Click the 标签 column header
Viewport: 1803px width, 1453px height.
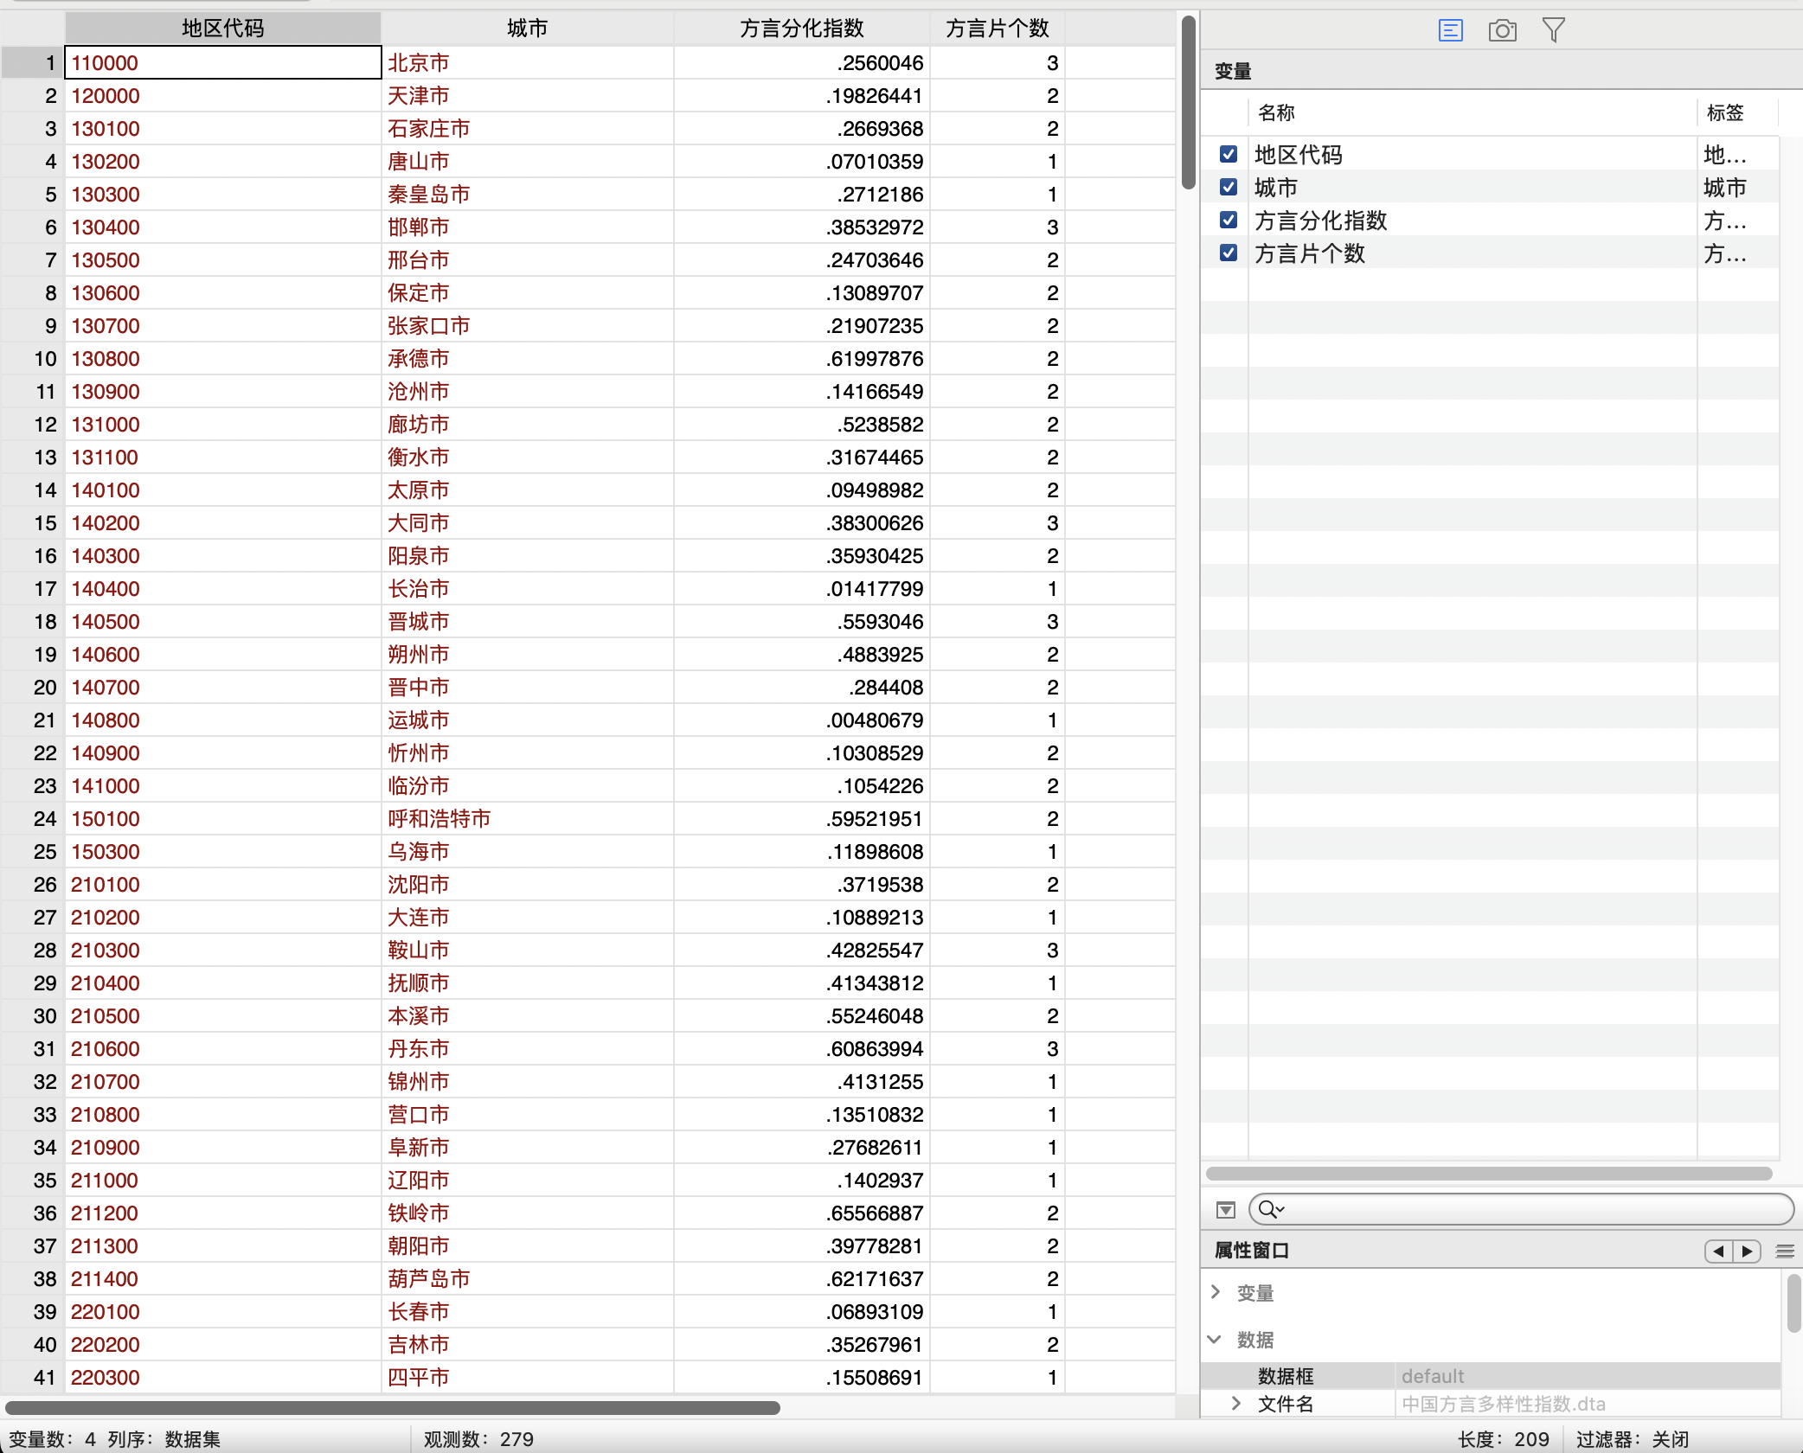click(1725, 112)
